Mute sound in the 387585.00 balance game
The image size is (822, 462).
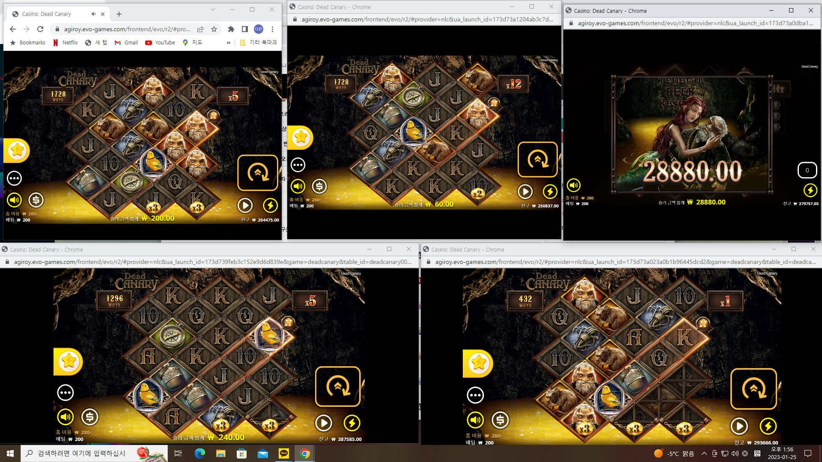pyautogui.click(x=66, y=417)
